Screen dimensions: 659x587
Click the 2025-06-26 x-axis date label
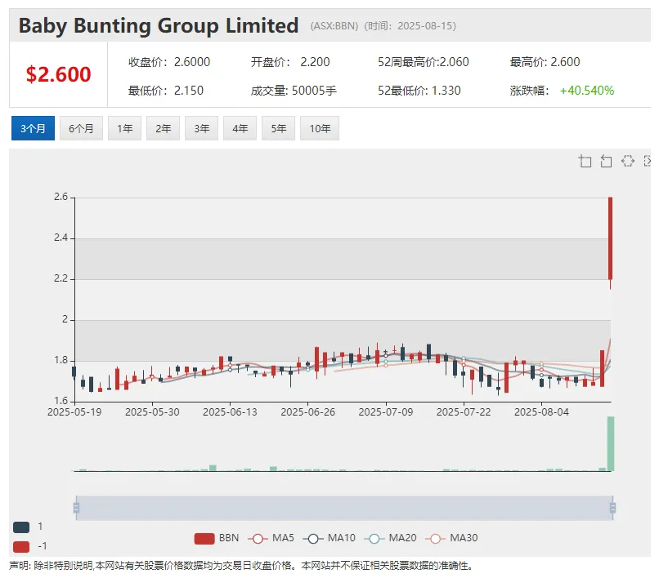click(307, 412)
